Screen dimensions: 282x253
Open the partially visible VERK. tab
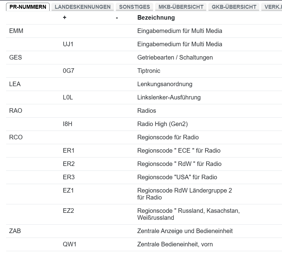pyautogui.click(x=271, y=7)
